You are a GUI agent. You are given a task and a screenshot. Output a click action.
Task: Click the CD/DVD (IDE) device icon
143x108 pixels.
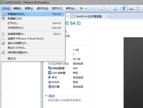tap(50, 64)
